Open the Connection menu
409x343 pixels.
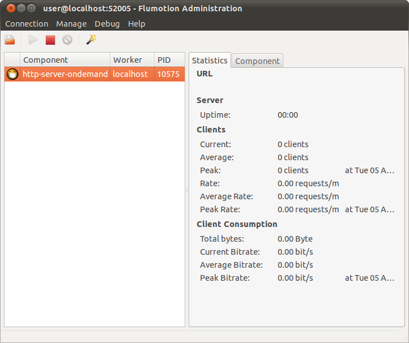tap(27, 24)
